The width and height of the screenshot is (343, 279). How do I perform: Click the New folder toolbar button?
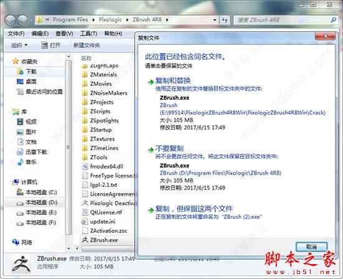87,45
